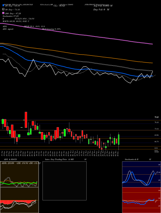
Task: Click the 'Avg Vol: 0.001 M' label
Action: coord(103,6)
